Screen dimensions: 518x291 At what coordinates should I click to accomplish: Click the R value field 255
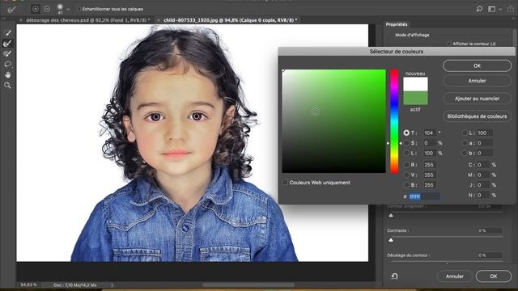(x=430, y=165)
